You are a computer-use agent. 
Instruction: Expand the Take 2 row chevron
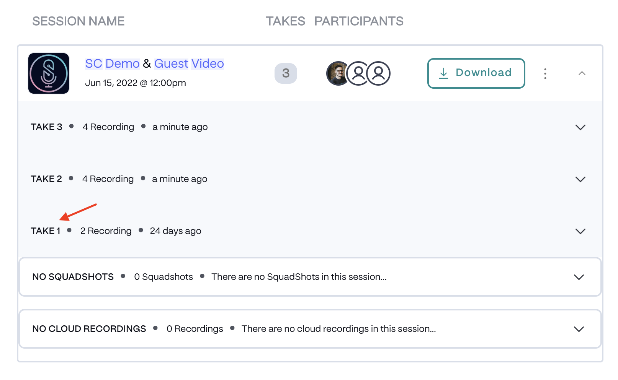tap(580, 179)
